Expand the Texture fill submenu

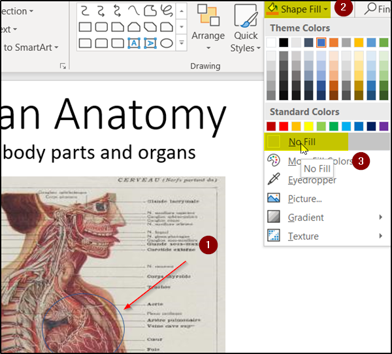coord(327,236)
